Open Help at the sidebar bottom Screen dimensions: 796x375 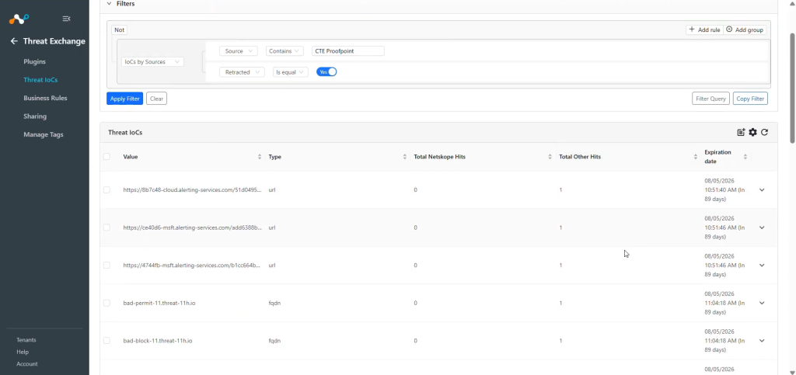[23, 352]
